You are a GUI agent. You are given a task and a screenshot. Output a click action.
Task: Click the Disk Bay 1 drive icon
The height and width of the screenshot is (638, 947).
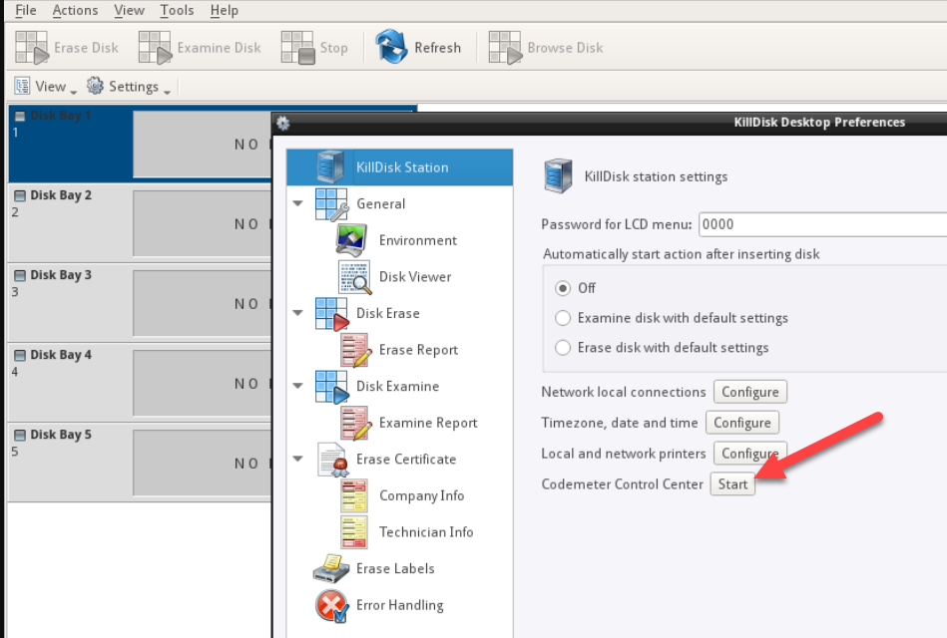[20, 116]
